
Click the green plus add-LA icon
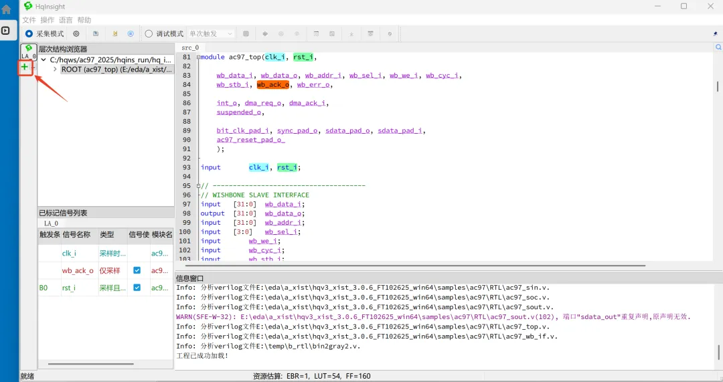point(25,67)
